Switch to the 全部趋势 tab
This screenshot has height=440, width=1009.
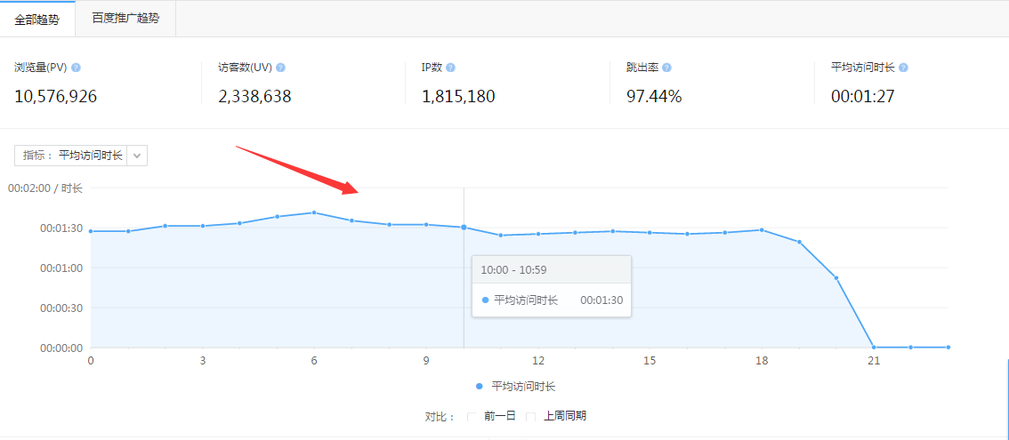point(37,19)
